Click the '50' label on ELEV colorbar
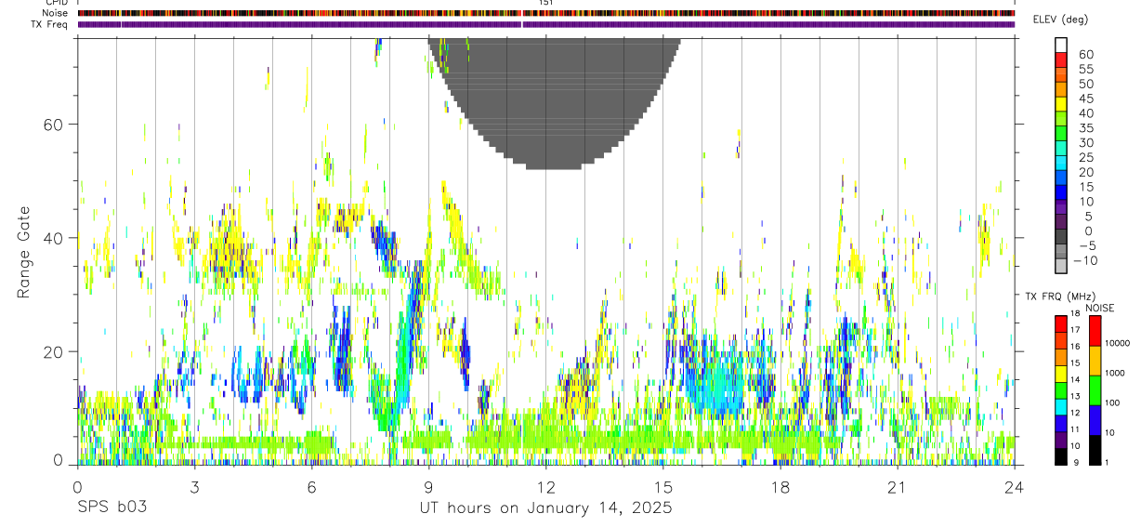 pos(1085,84)
